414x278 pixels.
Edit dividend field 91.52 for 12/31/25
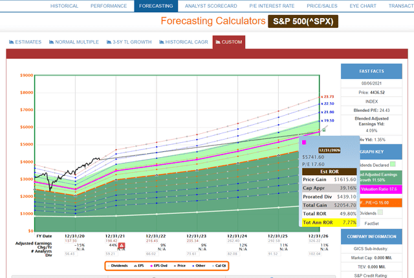pyautogui.click(x=273, y=253)
